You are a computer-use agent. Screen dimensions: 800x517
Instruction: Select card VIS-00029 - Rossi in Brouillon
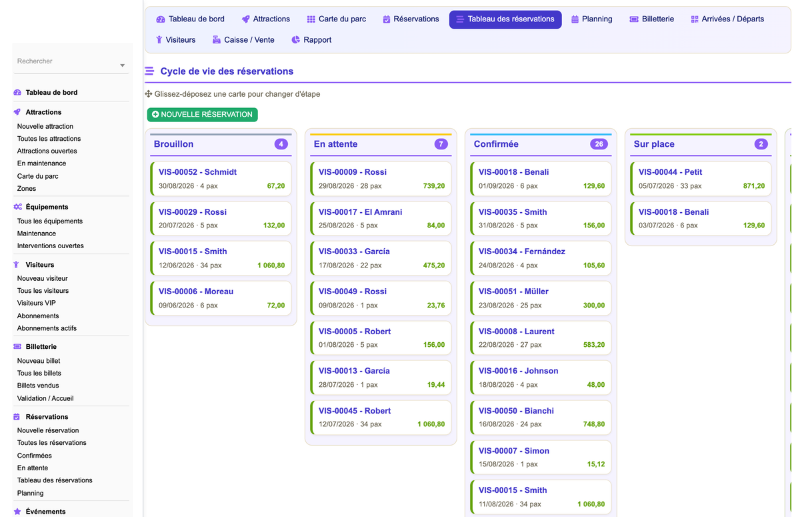click(221, 219)
